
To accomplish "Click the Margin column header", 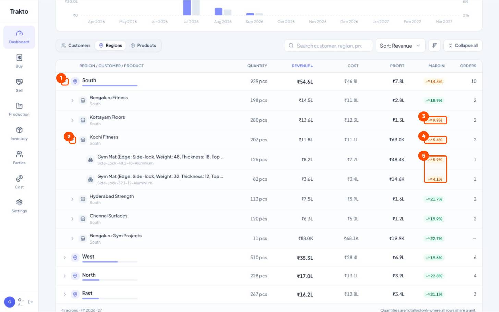I will click(436, 66).
